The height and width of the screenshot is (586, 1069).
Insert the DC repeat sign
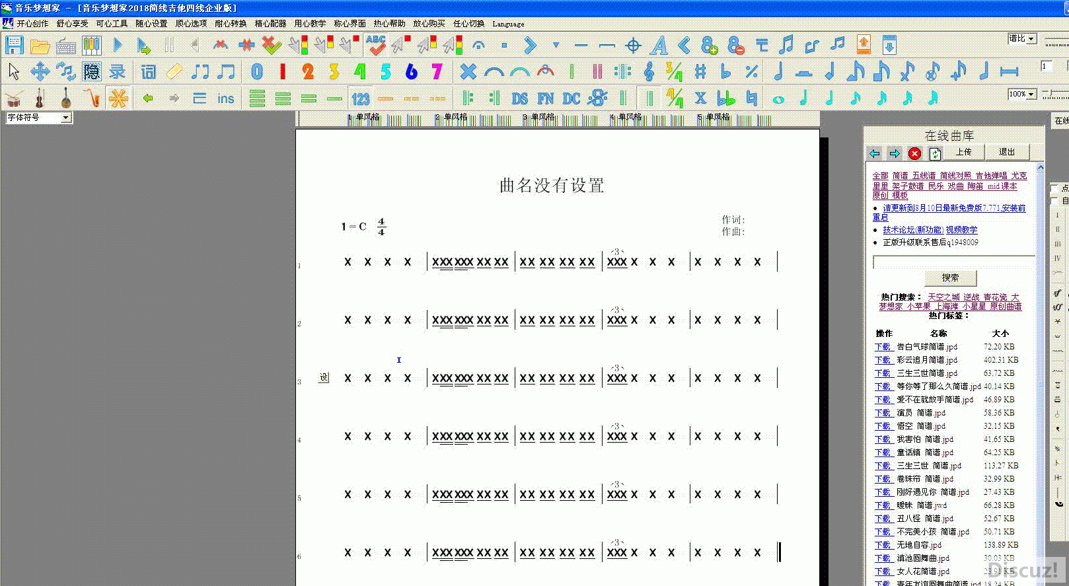(571, 98)
